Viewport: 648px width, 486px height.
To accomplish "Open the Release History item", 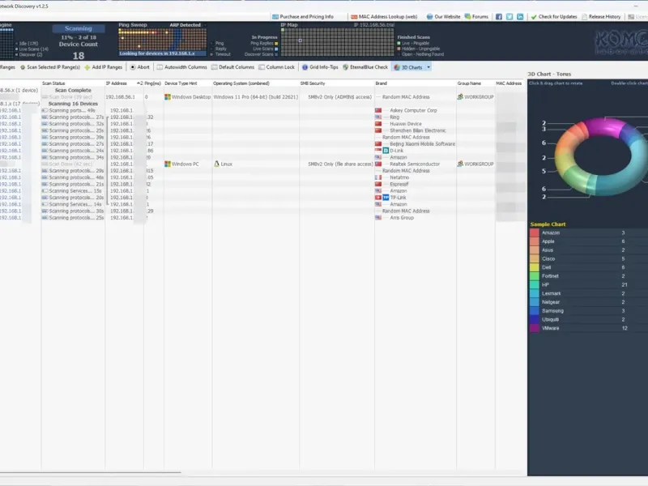I will [x=601, y=17].
